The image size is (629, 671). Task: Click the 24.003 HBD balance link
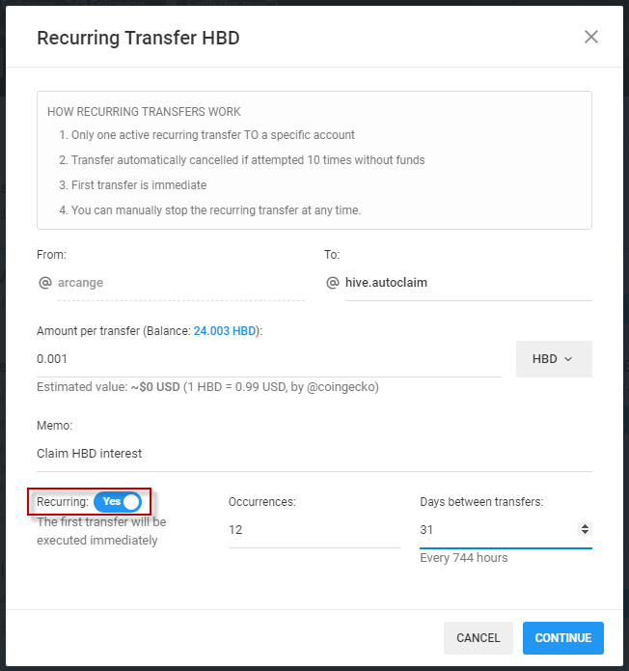click(x=225, y=331)
